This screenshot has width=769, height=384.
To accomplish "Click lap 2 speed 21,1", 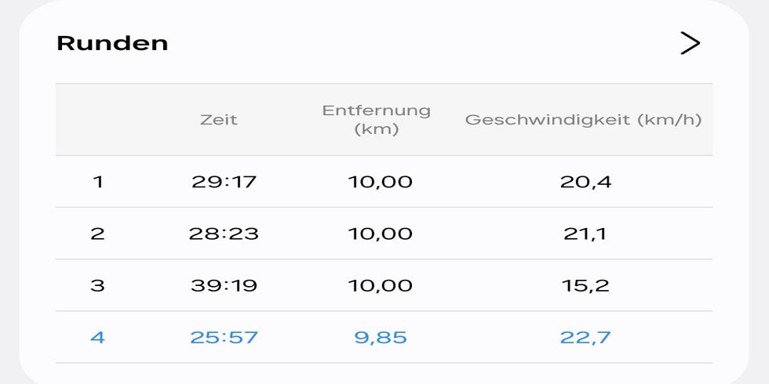I will pyautogui.click(x=585, y=234).
